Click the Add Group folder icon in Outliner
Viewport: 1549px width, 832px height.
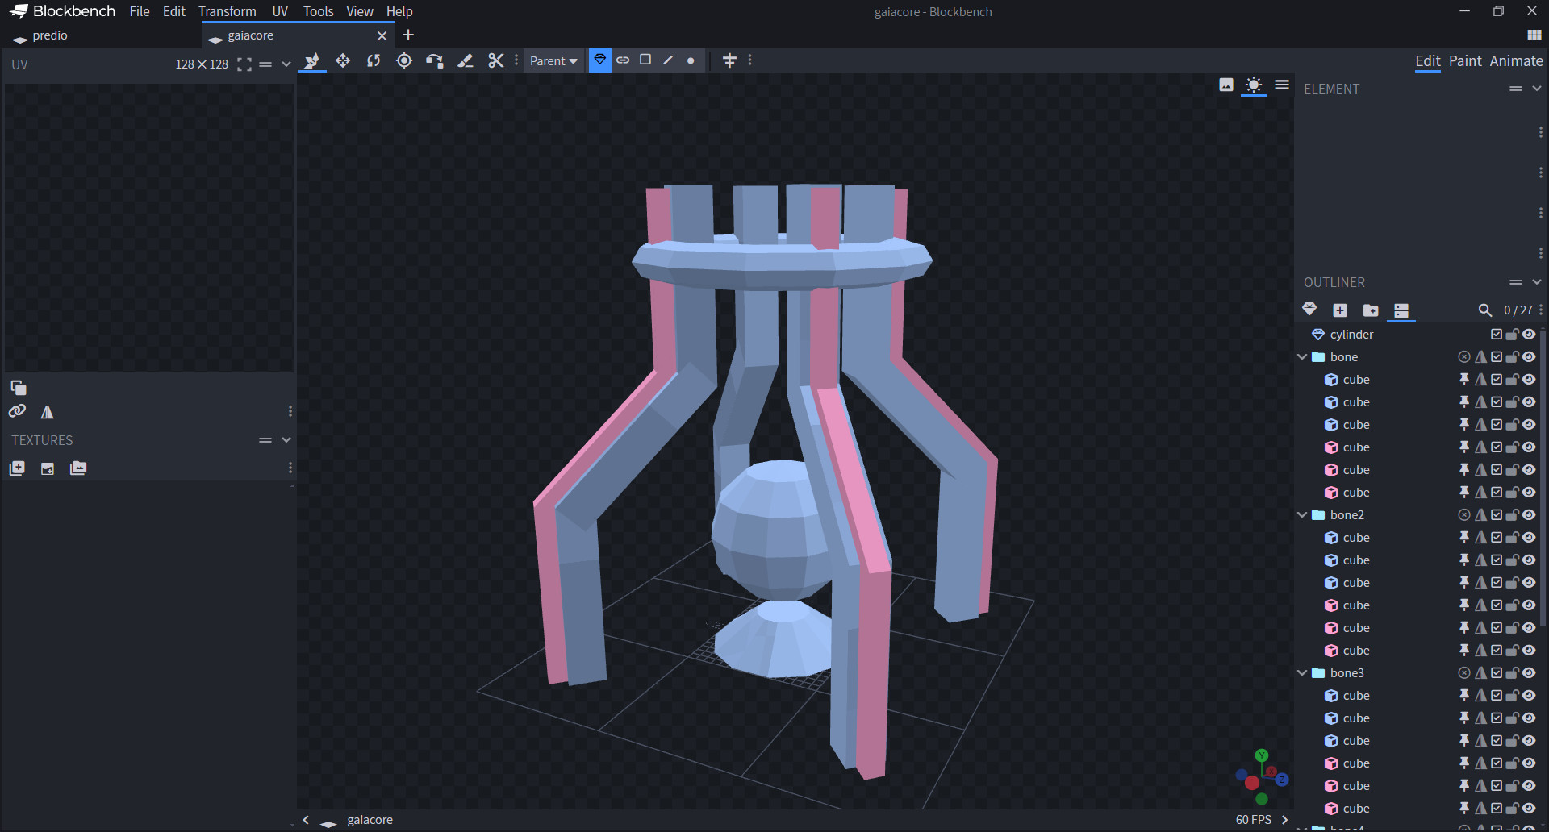tap(1370, 310)
